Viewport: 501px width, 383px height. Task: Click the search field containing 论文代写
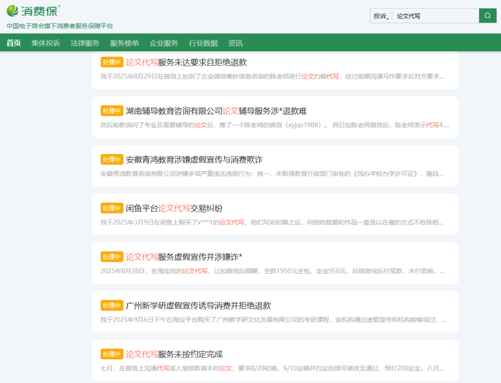(x=435, y=16)
